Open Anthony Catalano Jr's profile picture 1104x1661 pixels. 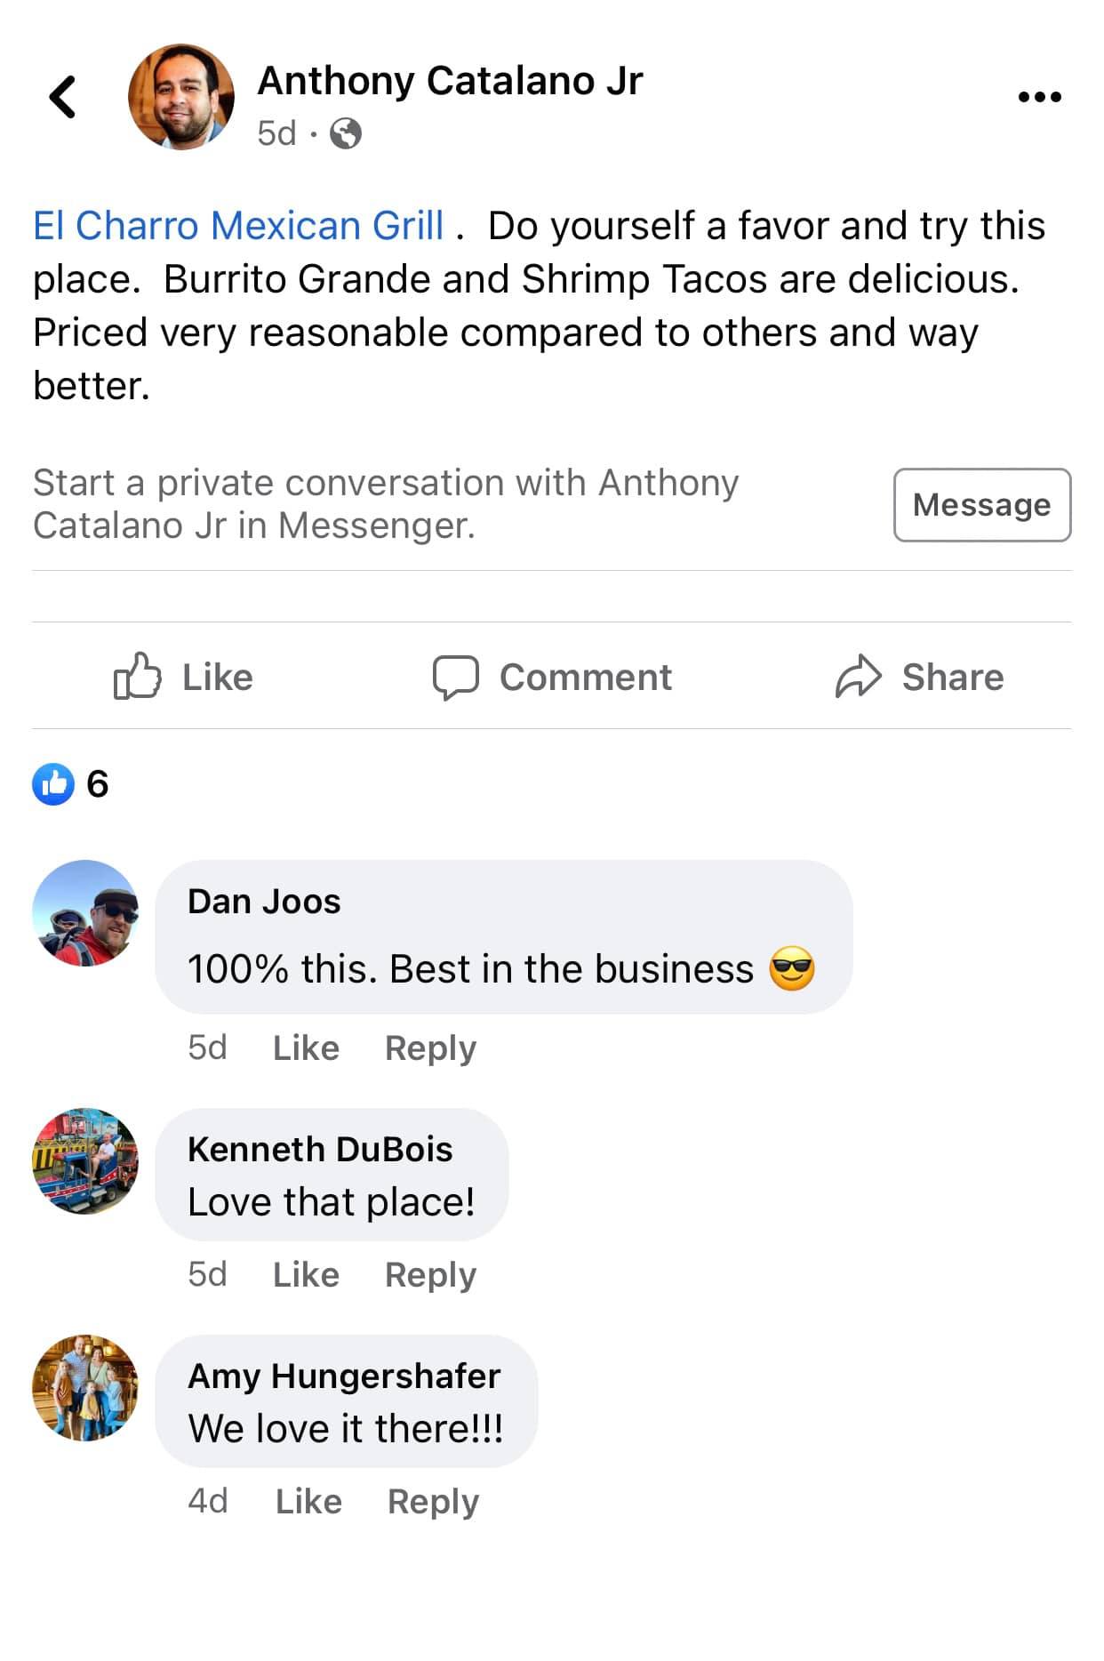click(181, 96)
